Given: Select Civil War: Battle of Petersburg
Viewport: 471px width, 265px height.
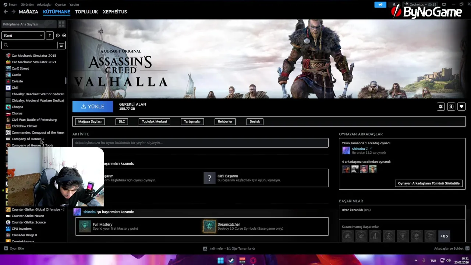Looking at the screenshot, I should pyautogui.click(x=34, y=120).
